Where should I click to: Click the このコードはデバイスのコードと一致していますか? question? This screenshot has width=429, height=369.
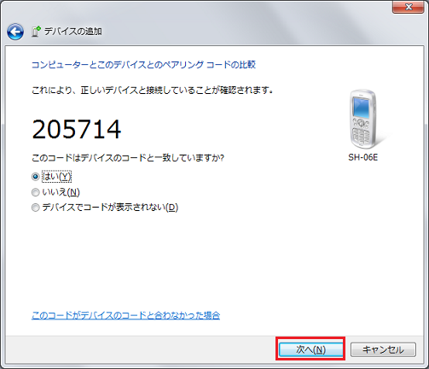coord(128,157)
